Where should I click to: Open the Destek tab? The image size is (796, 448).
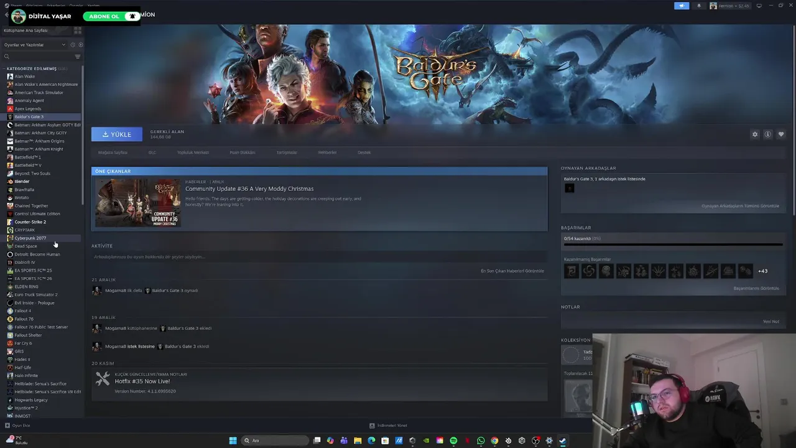(x=364, y=152)
